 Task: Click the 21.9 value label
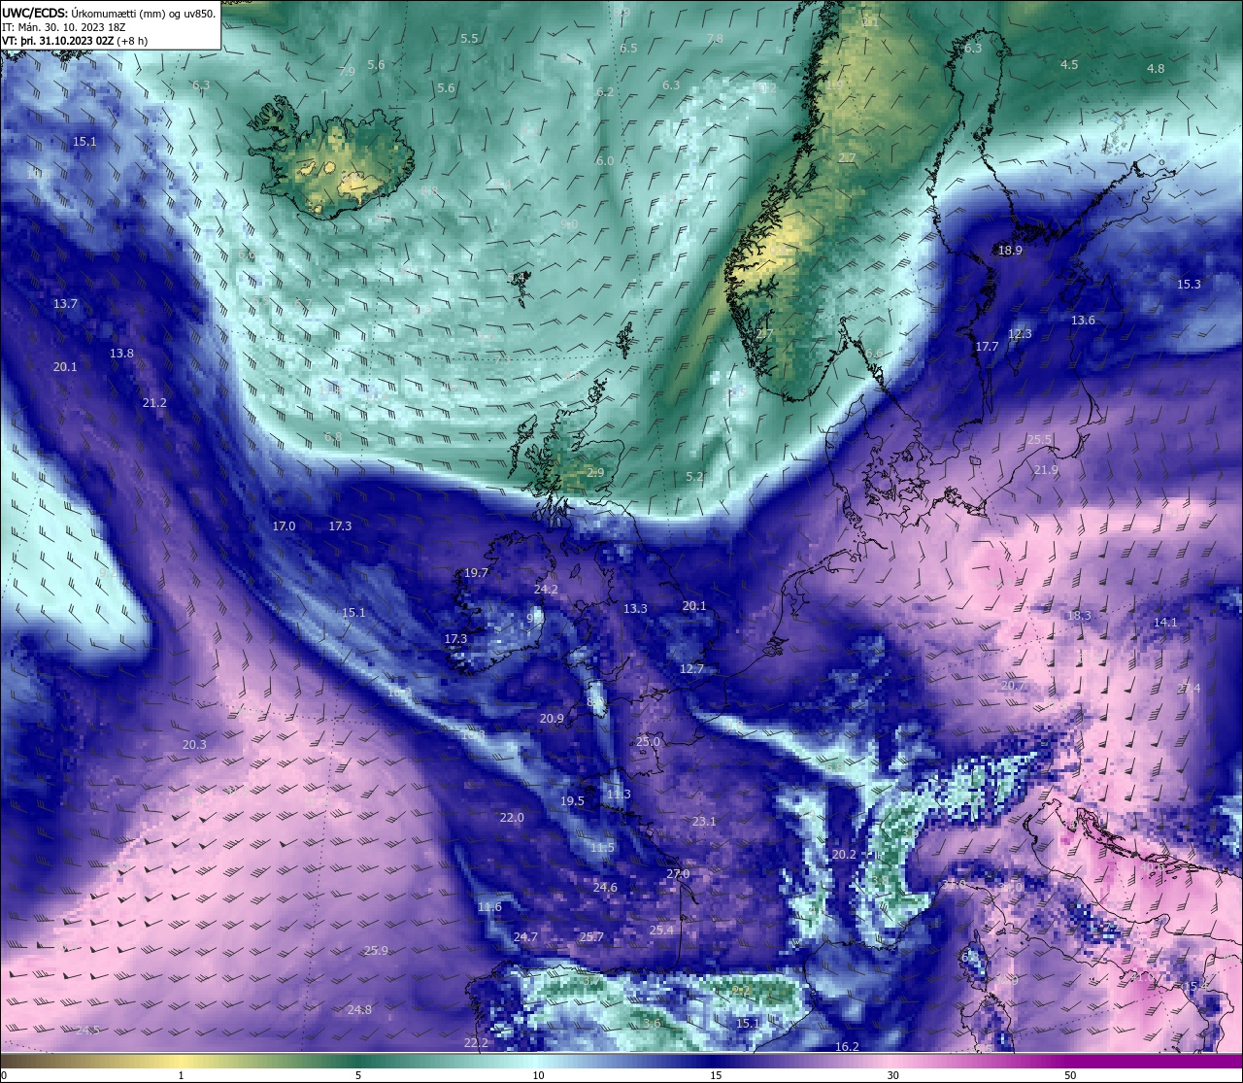click(1046, 469)
